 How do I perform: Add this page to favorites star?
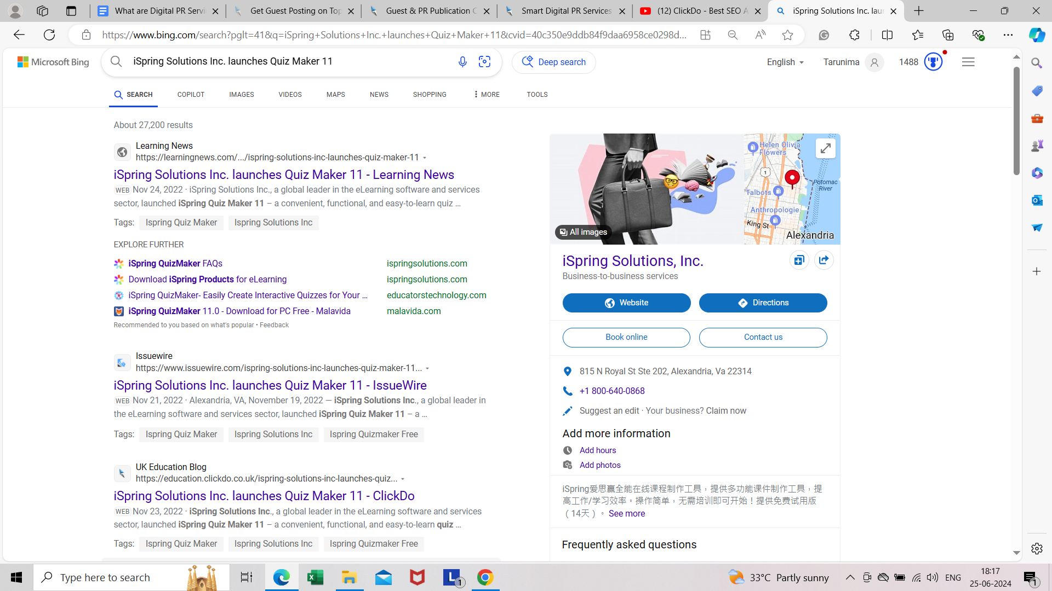coord(787,35)
